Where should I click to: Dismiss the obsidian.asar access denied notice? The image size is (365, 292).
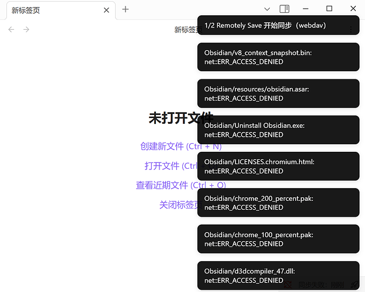[279, 93]
